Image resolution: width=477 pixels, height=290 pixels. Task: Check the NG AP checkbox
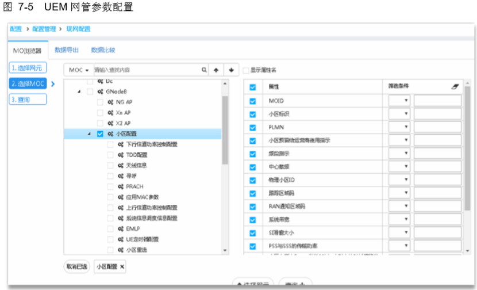(x=101, y=102)
